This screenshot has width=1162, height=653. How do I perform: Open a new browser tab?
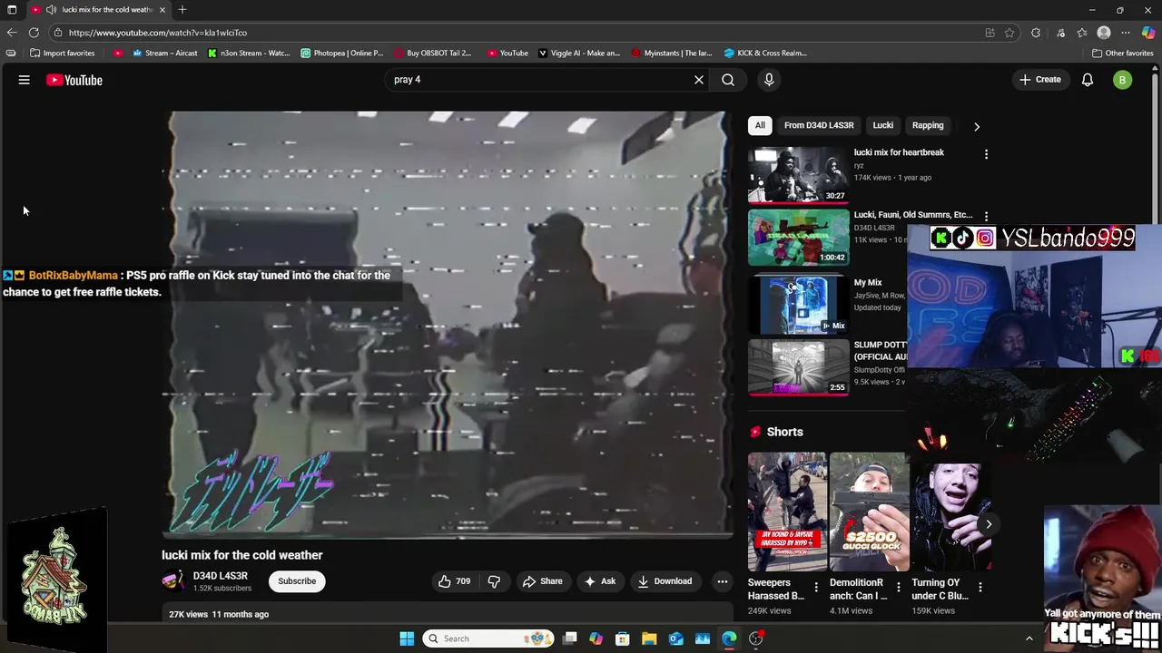tap(182, 9)
